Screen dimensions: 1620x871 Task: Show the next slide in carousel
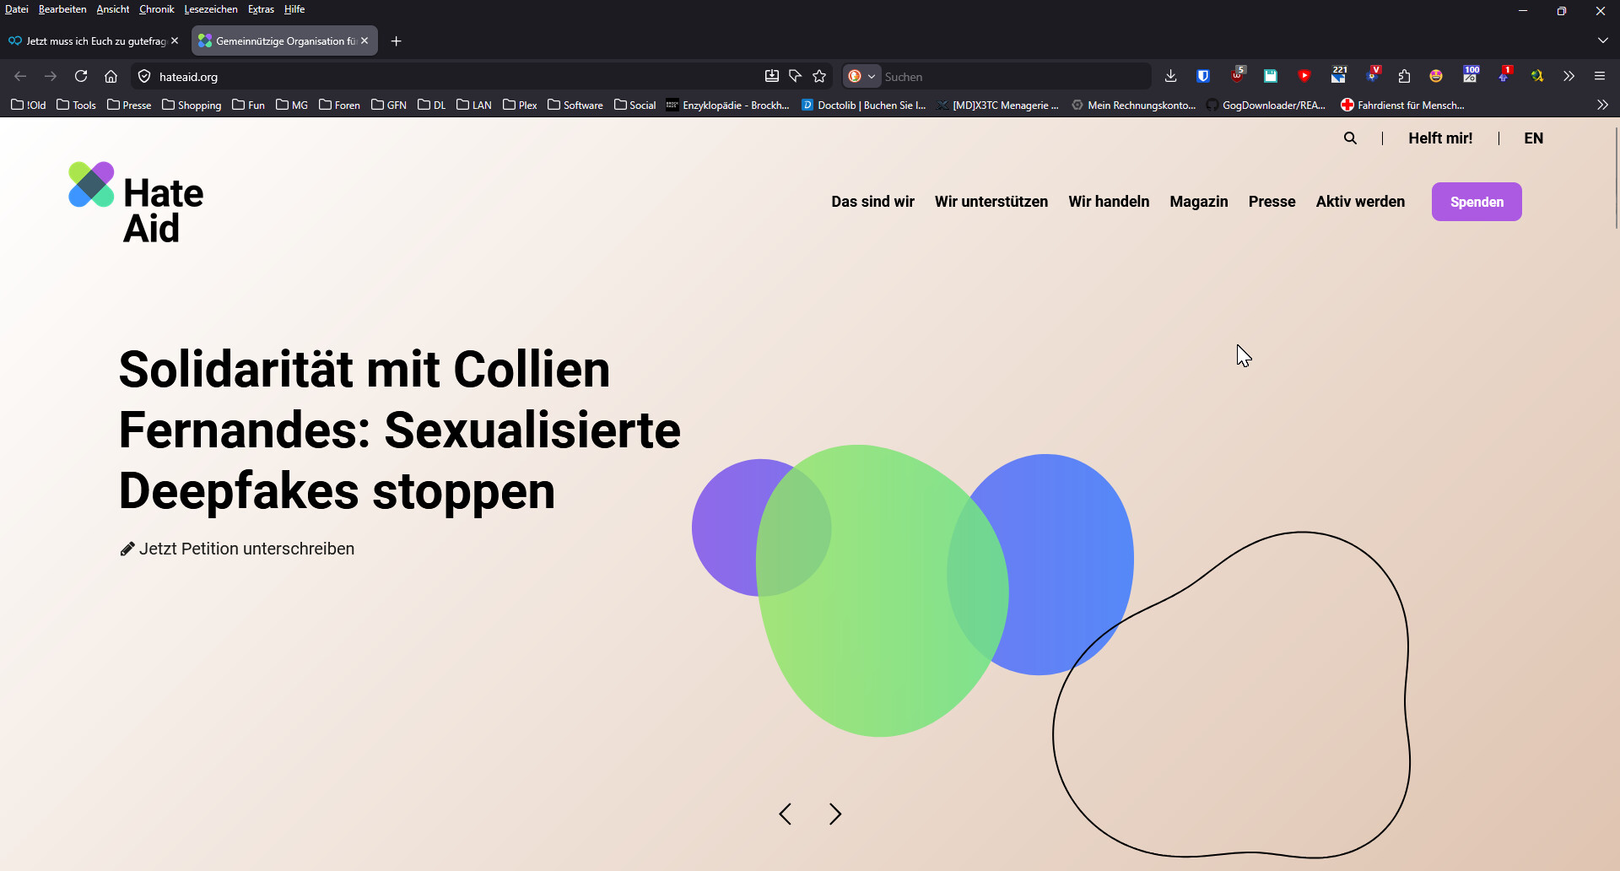tap(835, 814)
